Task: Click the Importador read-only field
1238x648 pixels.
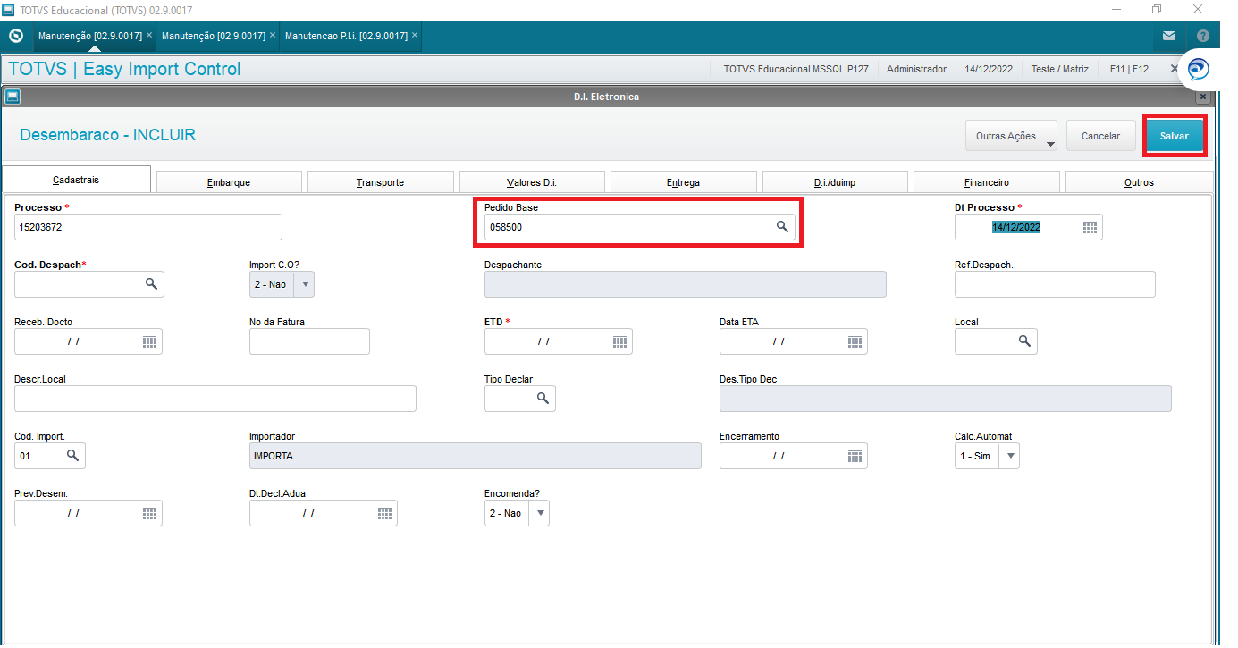Action: pyautogui.click(x=476, y=456)
